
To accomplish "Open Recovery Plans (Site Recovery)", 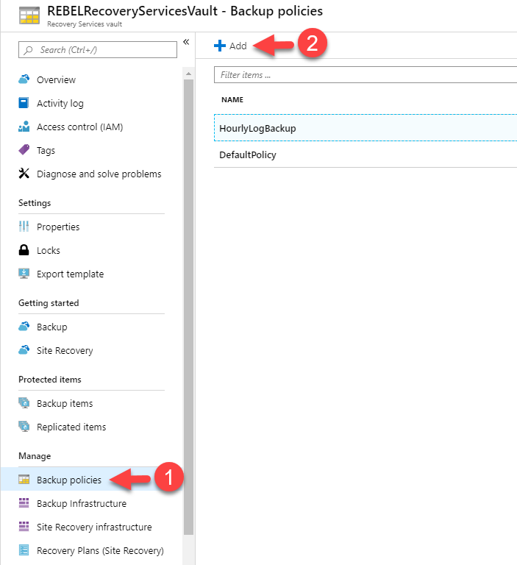I will click(100, 550).
